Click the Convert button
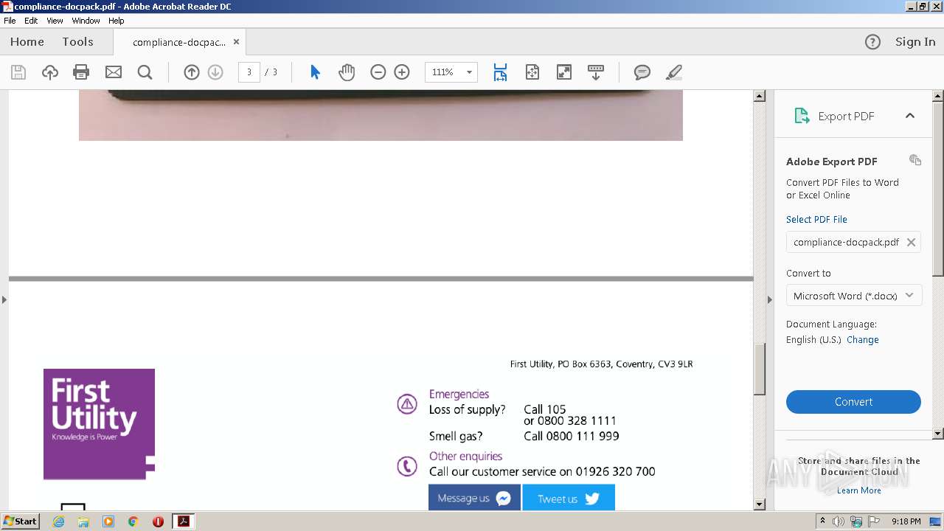Image resolution: width=944 pixels, height=531 pixels. (x=853, y=402)
